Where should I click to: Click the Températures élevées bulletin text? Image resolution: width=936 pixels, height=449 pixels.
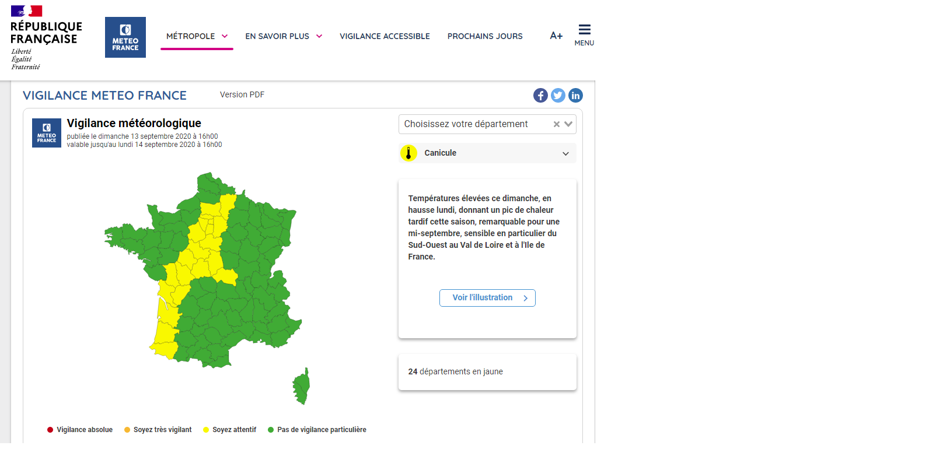484,227
